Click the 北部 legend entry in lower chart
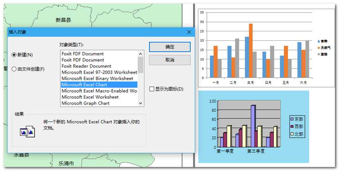Screen dimensions: 339x171 click(x=297, y=134)
